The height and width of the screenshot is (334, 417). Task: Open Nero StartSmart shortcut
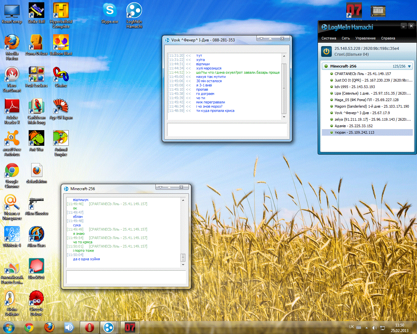(x=12, y=80)
